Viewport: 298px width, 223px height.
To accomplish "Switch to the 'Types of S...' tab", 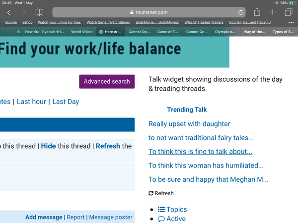I will point(283,32).
